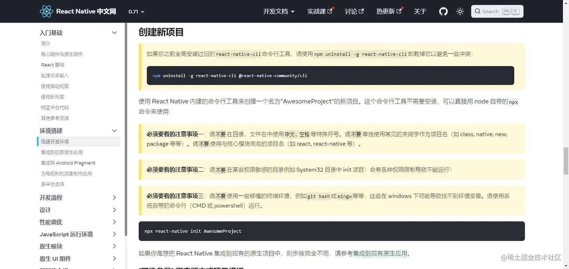
Task: Click the inline mingw code text
Action: click(x=344, y=196)
